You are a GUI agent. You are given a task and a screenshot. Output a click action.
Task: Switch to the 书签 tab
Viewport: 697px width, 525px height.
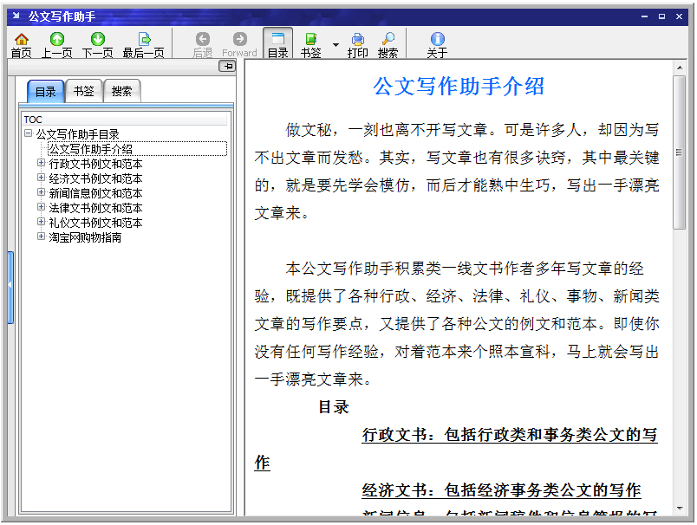[x=82, y=90]
